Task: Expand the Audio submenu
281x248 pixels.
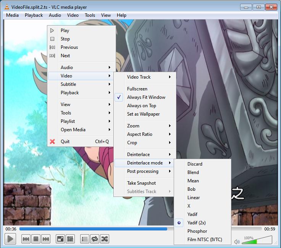Action: click(81, 68)
